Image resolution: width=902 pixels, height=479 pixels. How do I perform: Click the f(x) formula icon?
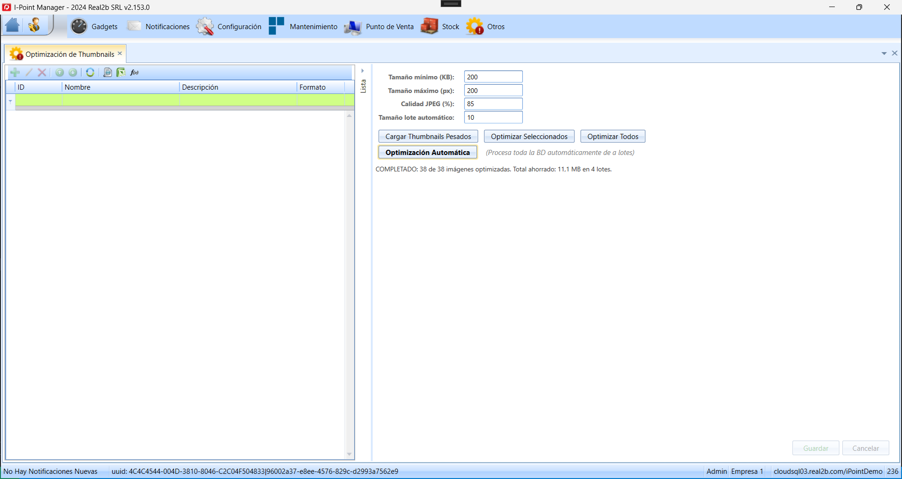point(135,72)
